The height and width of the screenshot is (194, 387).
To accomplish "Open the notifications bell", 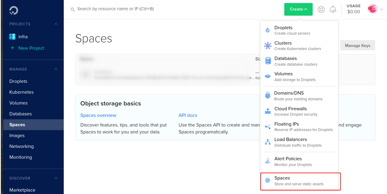I will (x=333, y=9).
